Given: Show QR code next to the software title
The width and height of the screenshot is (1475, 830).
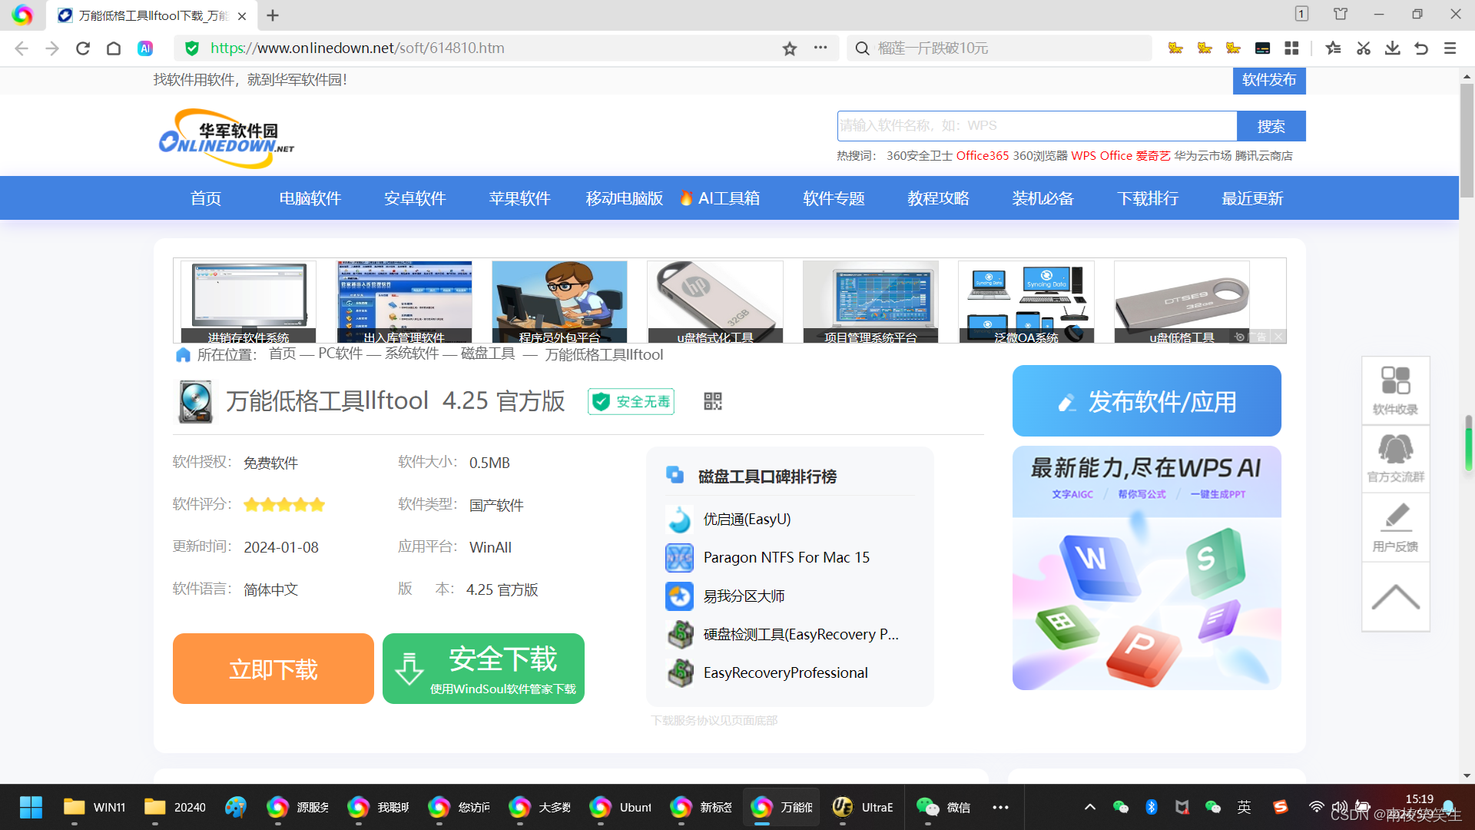Looking at the screenshot, I should pyautogui.click(x=713, y=401).
